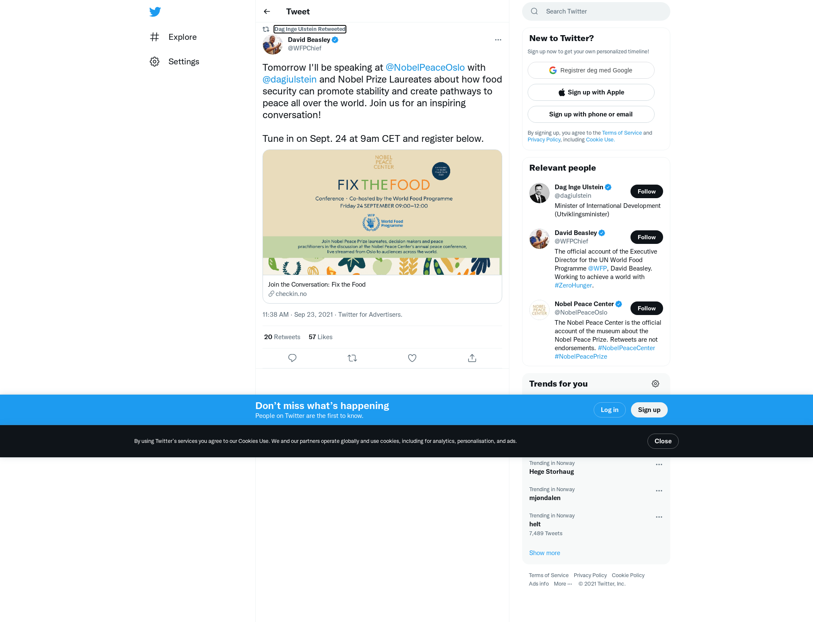This screenshot has width=813, height=622.
Task: Reply to tweet via comment icon
Action: click(292, 358)
